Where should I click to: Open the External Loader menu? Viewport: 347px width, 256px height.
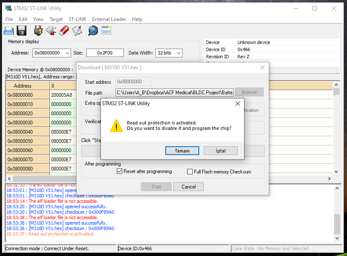click(x=109, y=19)
